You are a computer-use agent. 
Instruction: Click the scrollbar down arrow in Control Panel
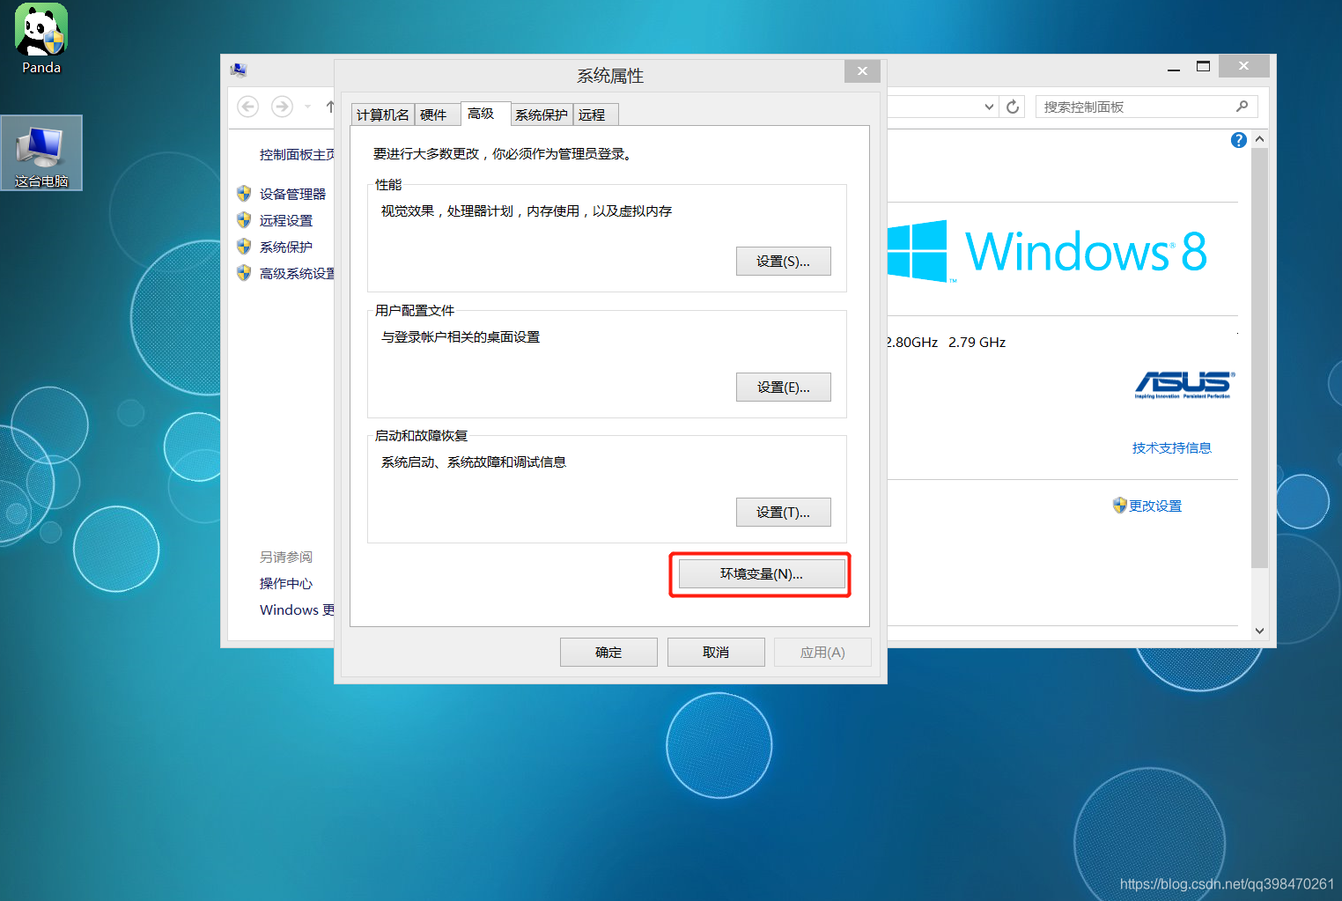pyautogui.click(x=1259, y=631)
